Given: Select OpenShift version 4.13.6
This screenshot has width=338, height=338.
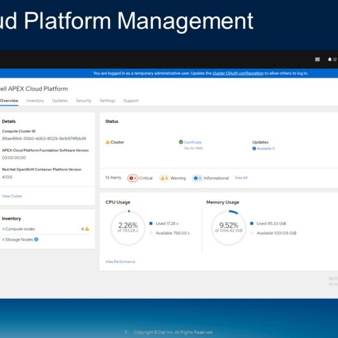Looking at the screenshot, I should pos(7,177).
